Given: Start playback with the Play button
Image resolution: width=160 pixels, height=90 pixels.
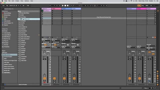Looking at the screenshot, I should tap(63, 5).
